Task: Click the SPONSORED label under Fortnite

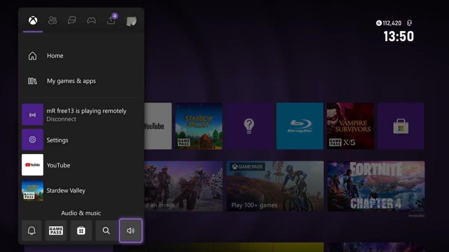Action: pyautogui.click(x=416, y=216)
